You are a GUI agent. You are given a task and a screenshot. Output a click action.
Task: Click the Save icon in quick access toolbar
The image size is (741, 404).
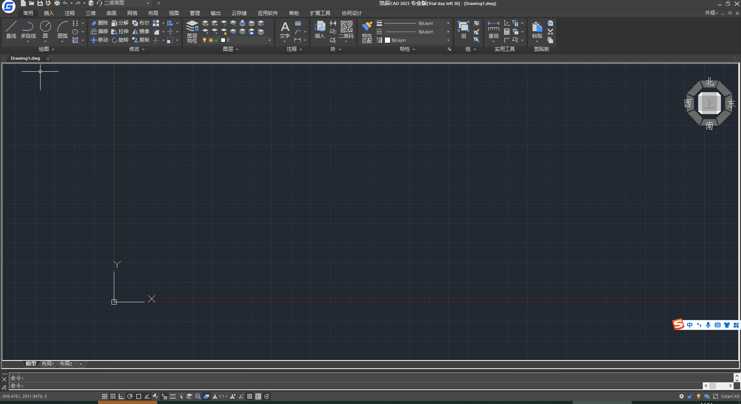pyautogui.click(x=40, y=3)
